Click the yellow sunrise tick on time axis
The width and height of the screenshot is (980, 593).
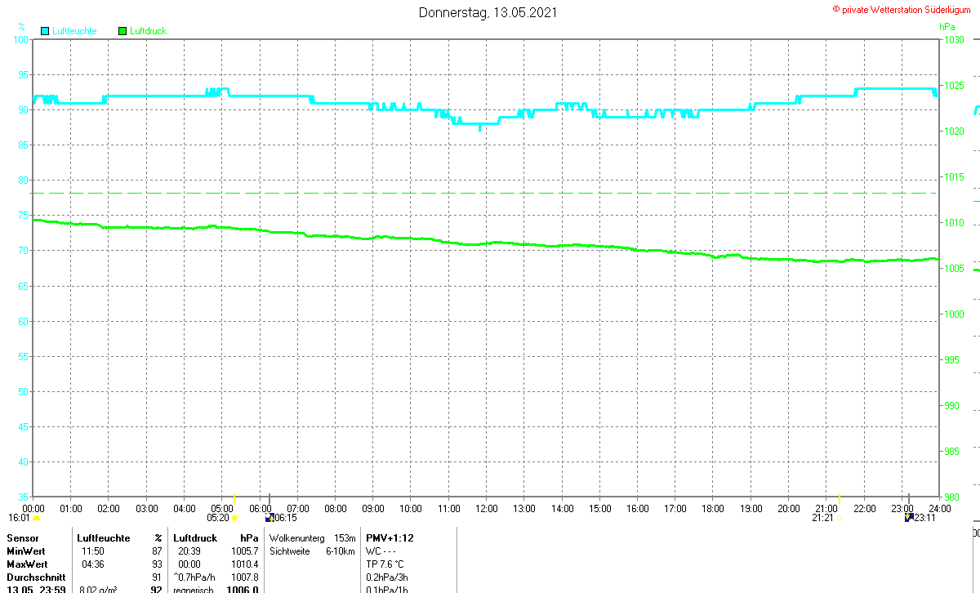[234, 498]
